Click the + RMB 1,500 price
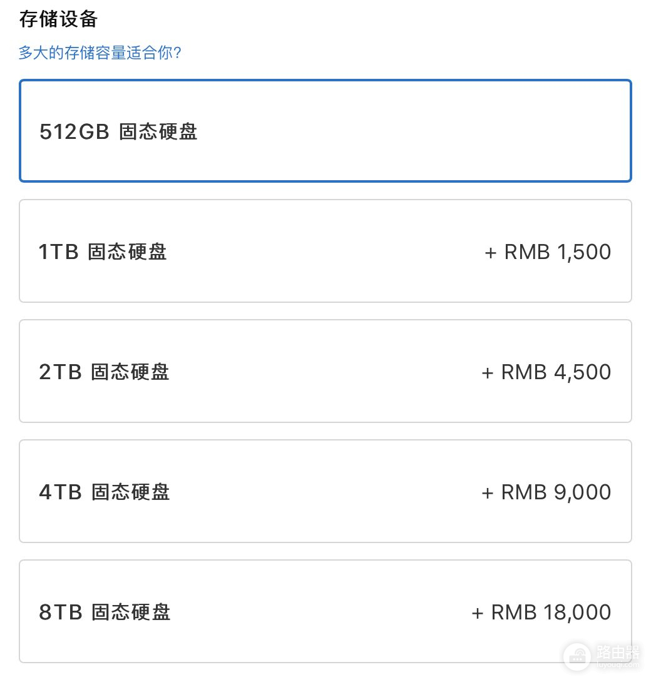This screenshot has height=682, width=651. click(x=548, y=252)
